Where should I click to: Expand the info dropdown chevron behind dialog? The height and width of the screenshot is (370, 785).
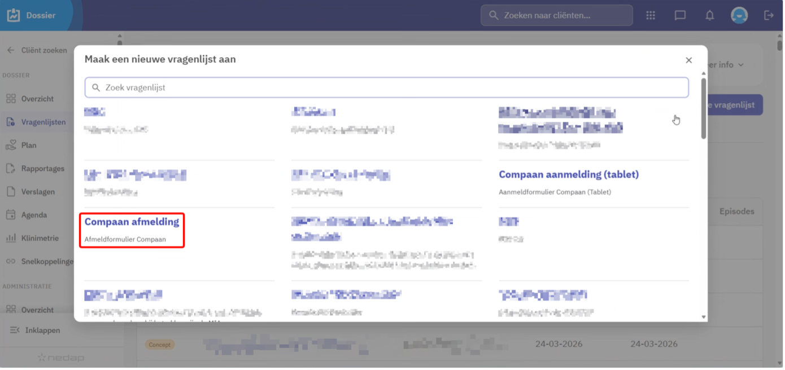[x=741, y=65]
